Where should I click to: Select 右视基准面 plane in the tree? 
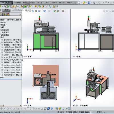5,35
